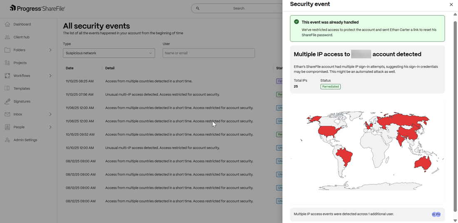The width and height of the screenshot is (458, 223).
Task: Click the Admin Settings gear icon
Action: pos(7,140)
